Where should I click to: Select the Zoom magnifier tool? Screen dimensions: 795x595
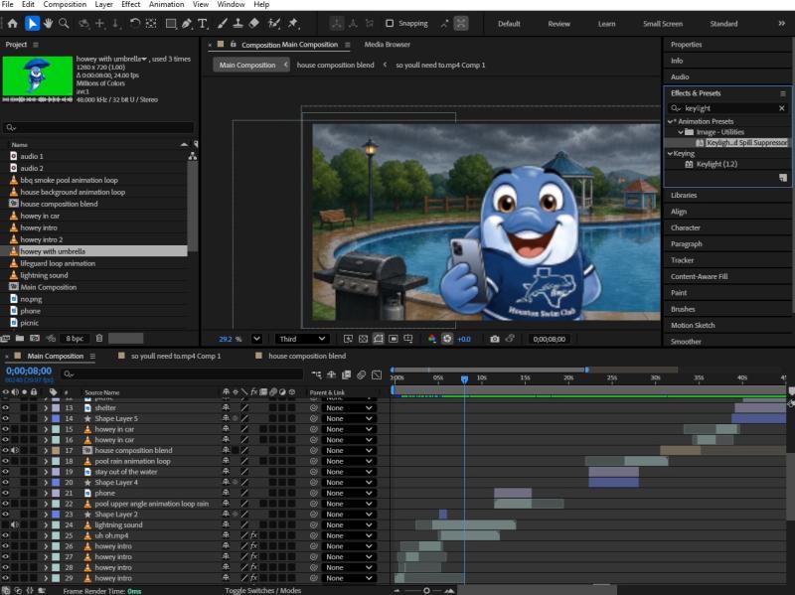(64, 23)
